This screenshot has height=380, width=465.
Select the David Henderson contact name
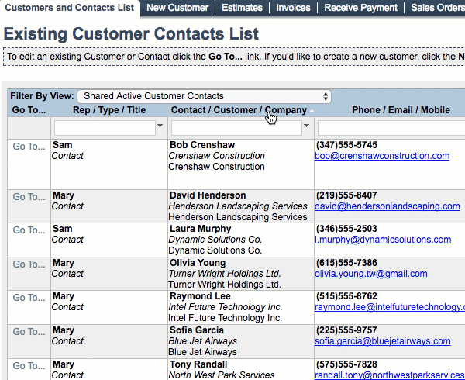208,195
